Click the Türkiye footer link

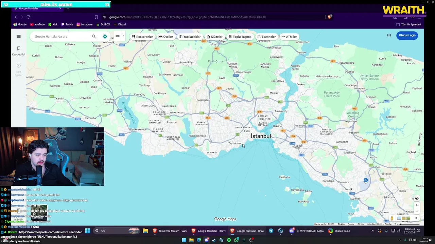click(x=341, y=224)
